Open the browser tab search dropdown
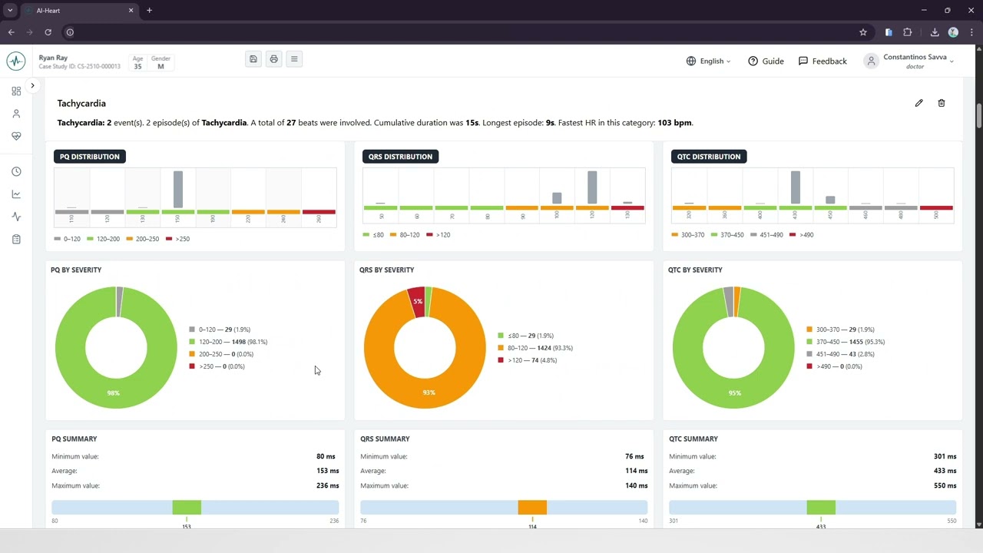 10,11
